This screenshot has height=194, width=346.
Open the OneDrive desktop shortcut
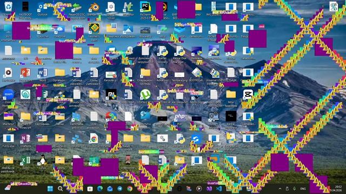point(59,29)
